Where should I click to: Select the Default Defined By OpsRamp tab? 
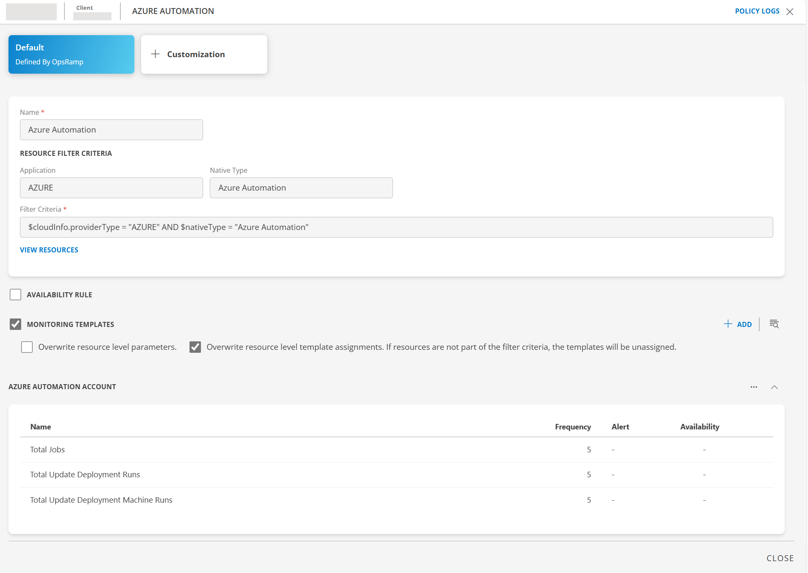pyautogui.click(x=71, y=54)
